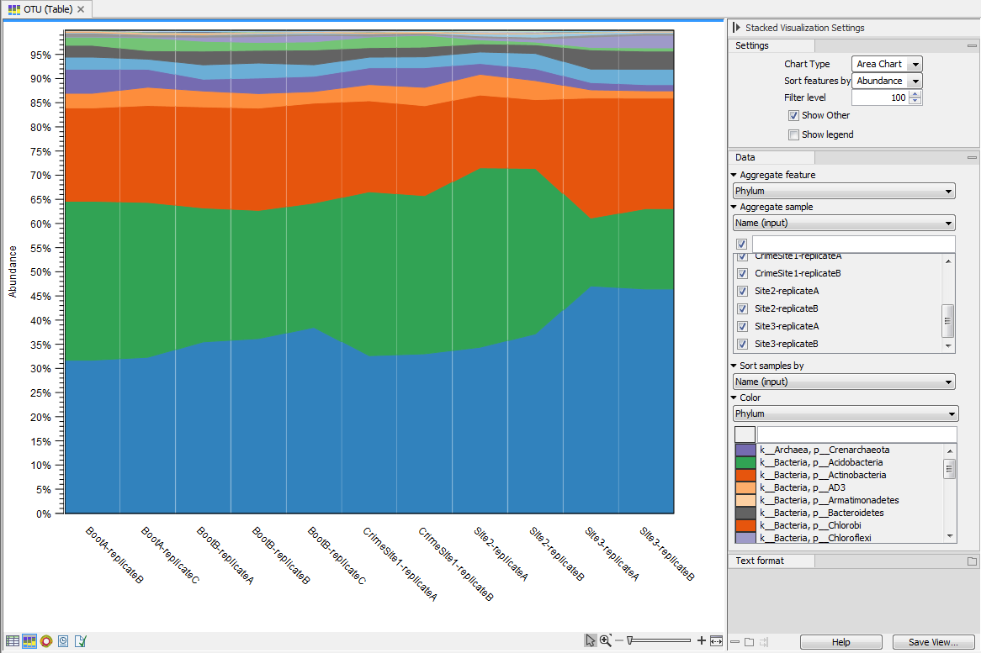Uncheck the Show Other checkbox
Viewport: 981px width, 653px height.
[793, 116]
